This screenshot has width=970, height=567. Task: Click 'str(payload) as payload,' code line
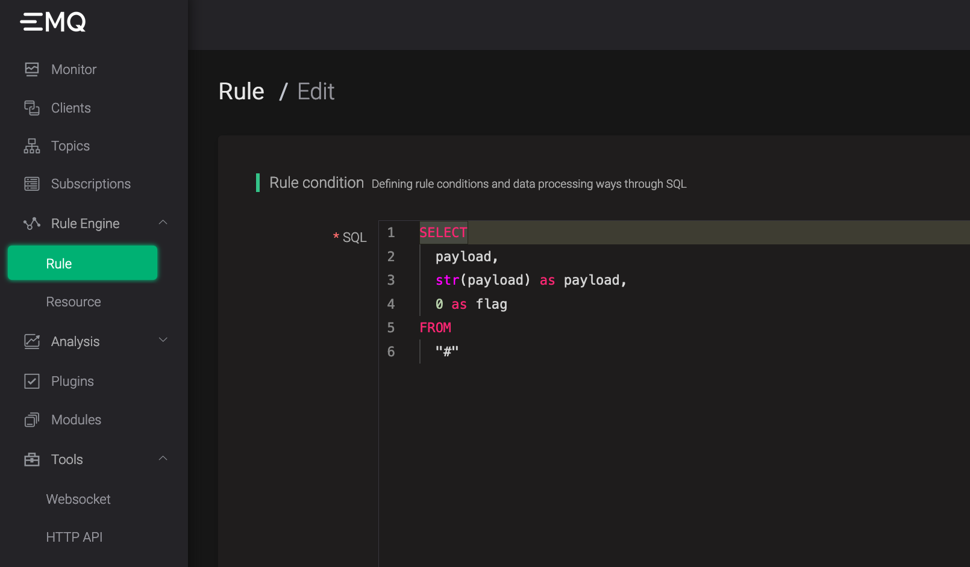(x=531, y=280)
